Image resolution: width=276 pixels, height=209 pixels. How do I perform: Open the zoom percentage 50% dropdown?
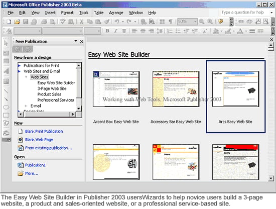pos(195,22)
